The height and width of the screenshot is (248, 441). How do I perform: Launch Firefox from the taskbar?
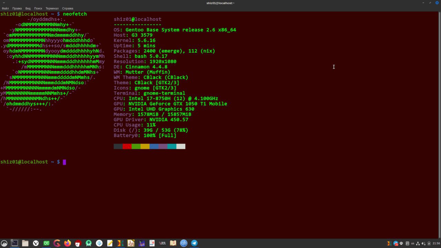click(68, 243)
